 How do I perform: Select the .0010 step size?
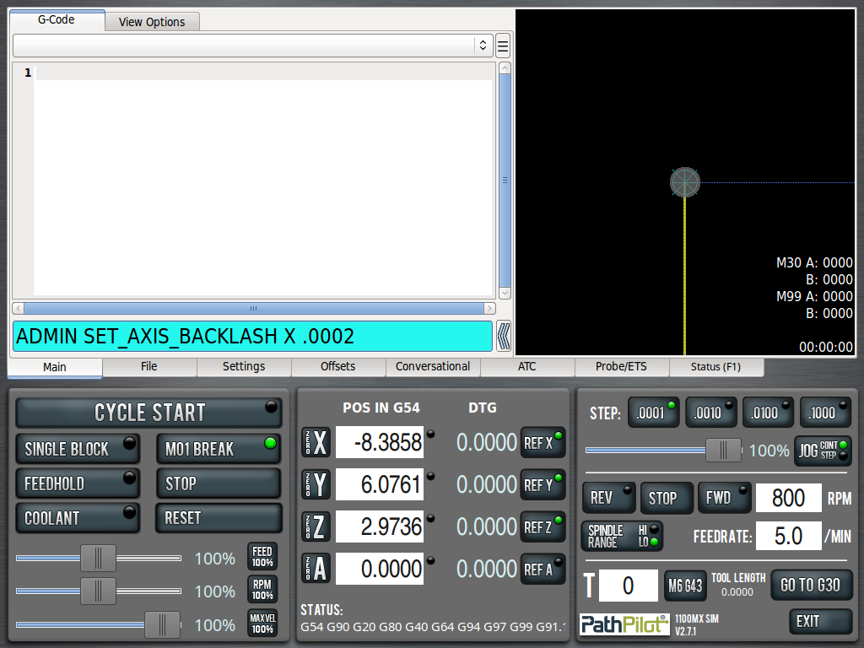click(710, 413)
